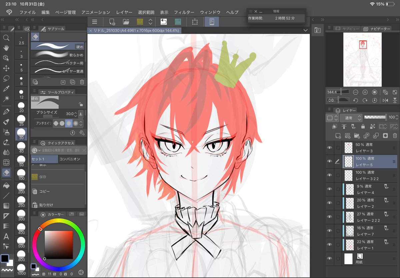Adjust the layer opacity slider
Image resolution: width=400 pixels, height=278 pixels.
click(375, 117)
